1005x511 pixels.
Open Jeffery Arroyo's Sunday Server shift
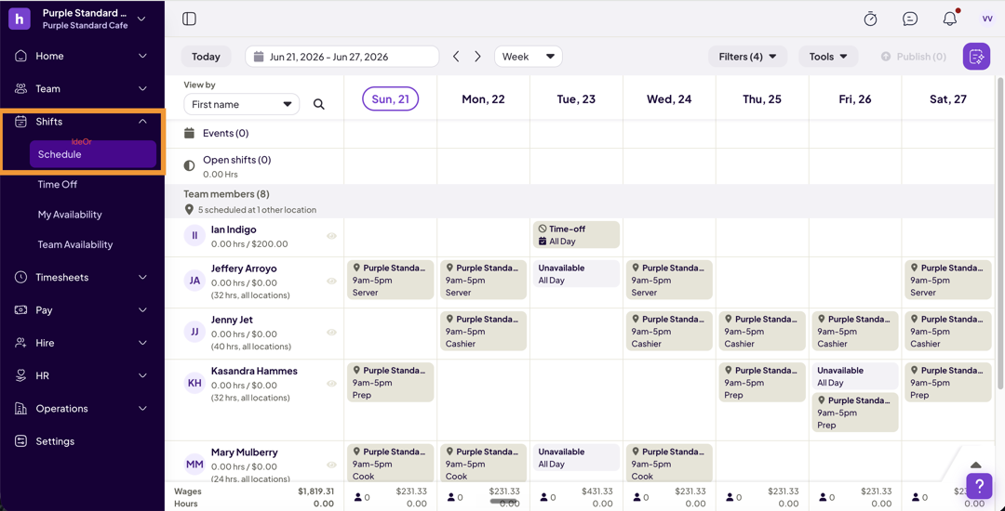pos(390,281)
